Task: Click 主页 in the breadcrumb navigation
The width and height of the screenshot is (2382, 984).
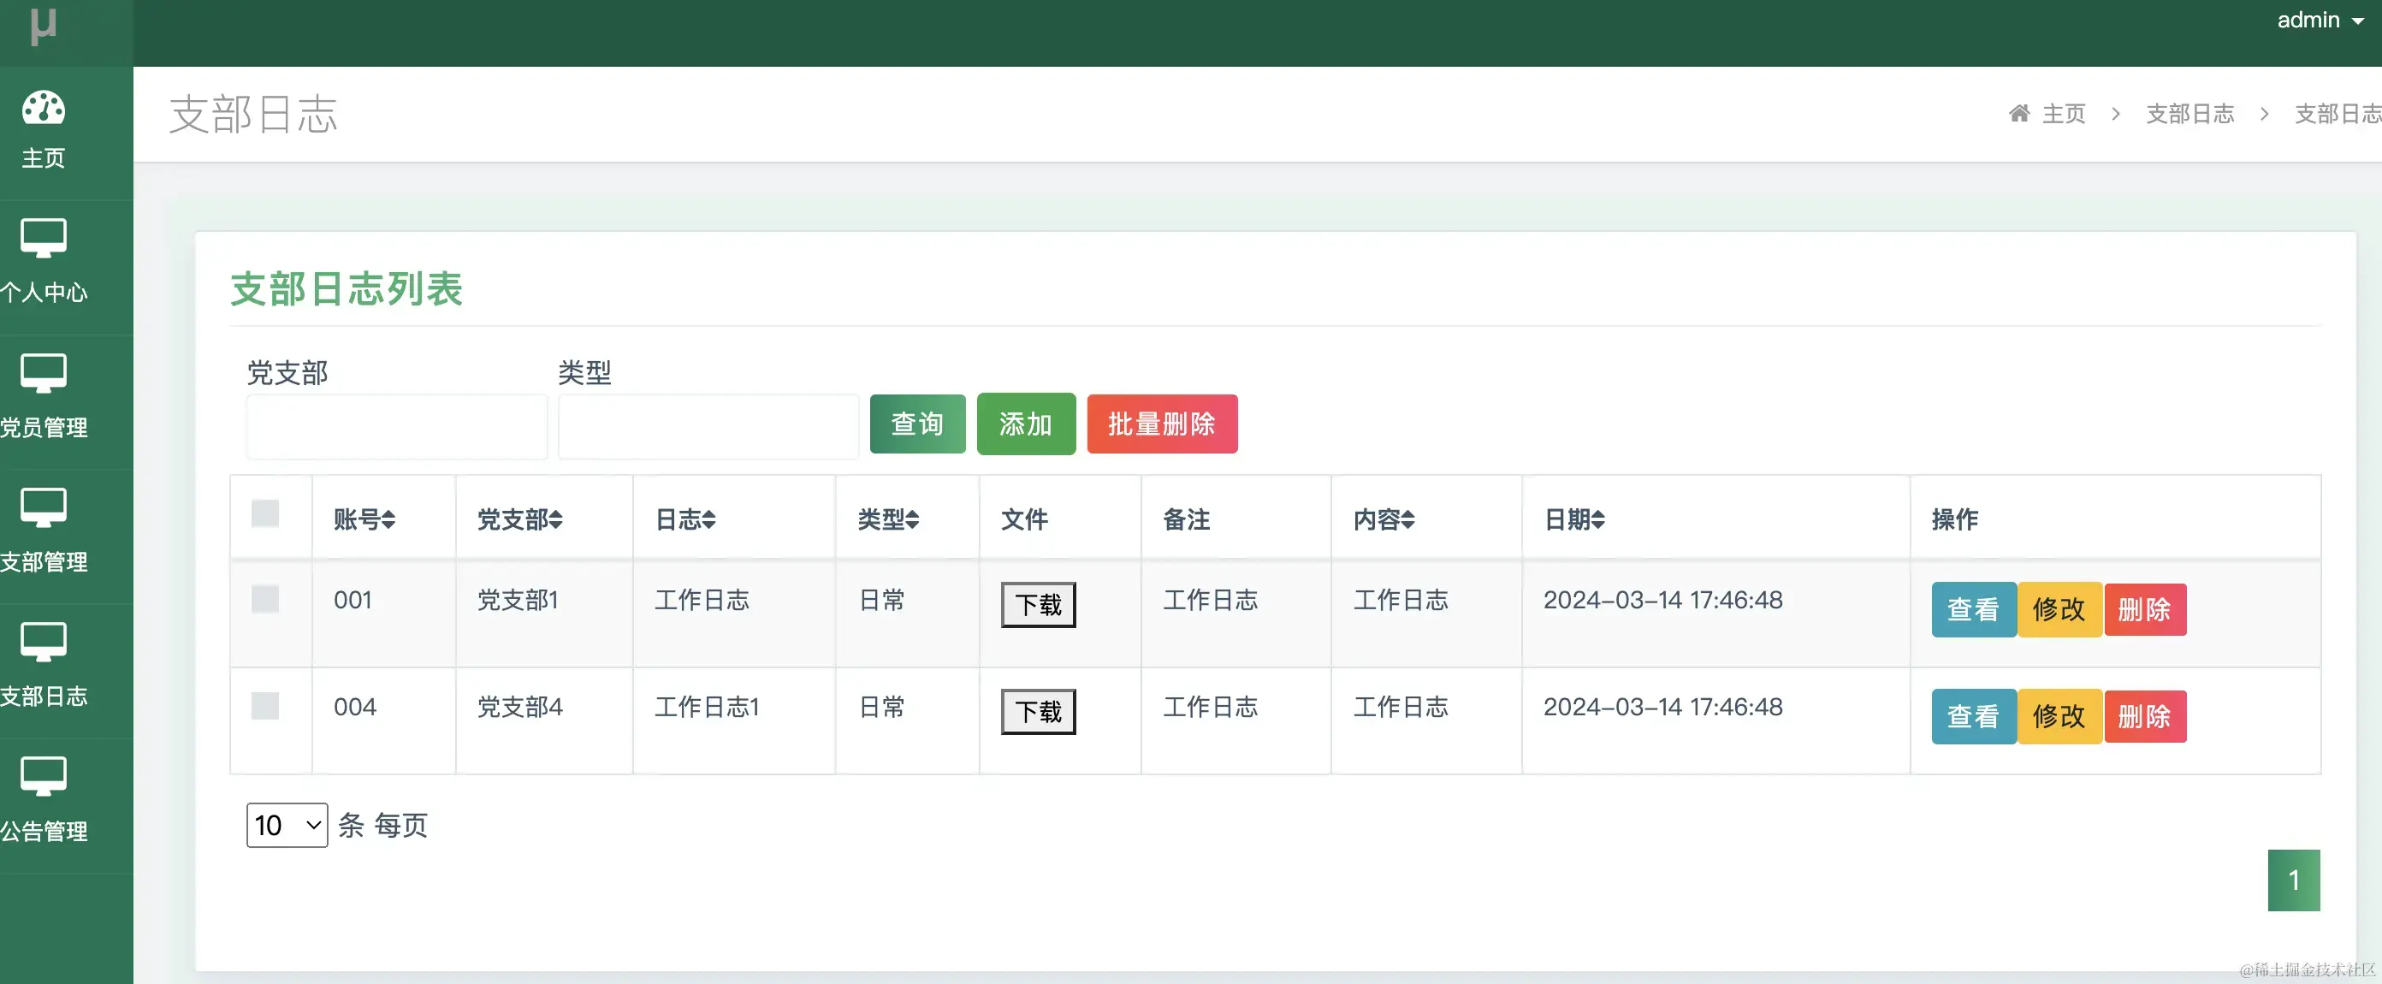Action: [2065, 113]
